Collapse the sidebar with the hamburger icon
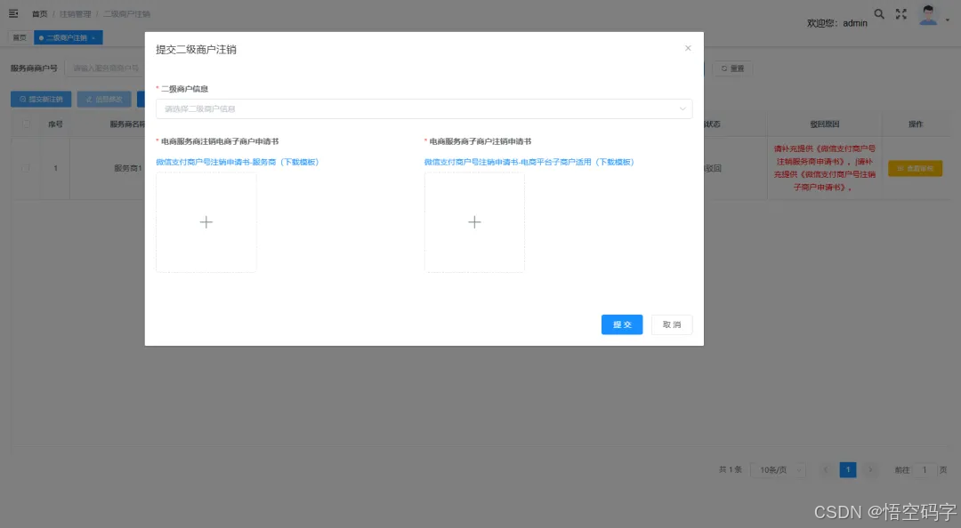 click(12, 12)
